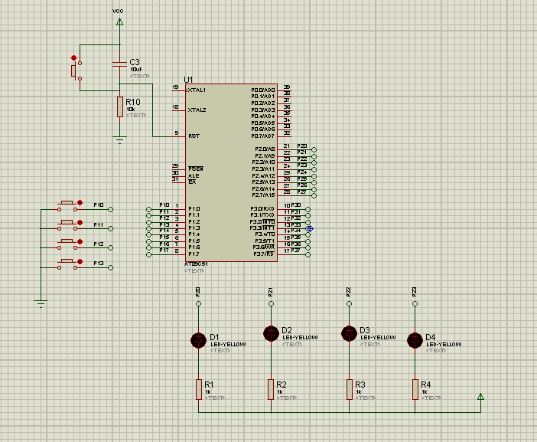Actuate the push button wired to P13
The width and height of the screenshot is (537, 442).
(68, 264)
